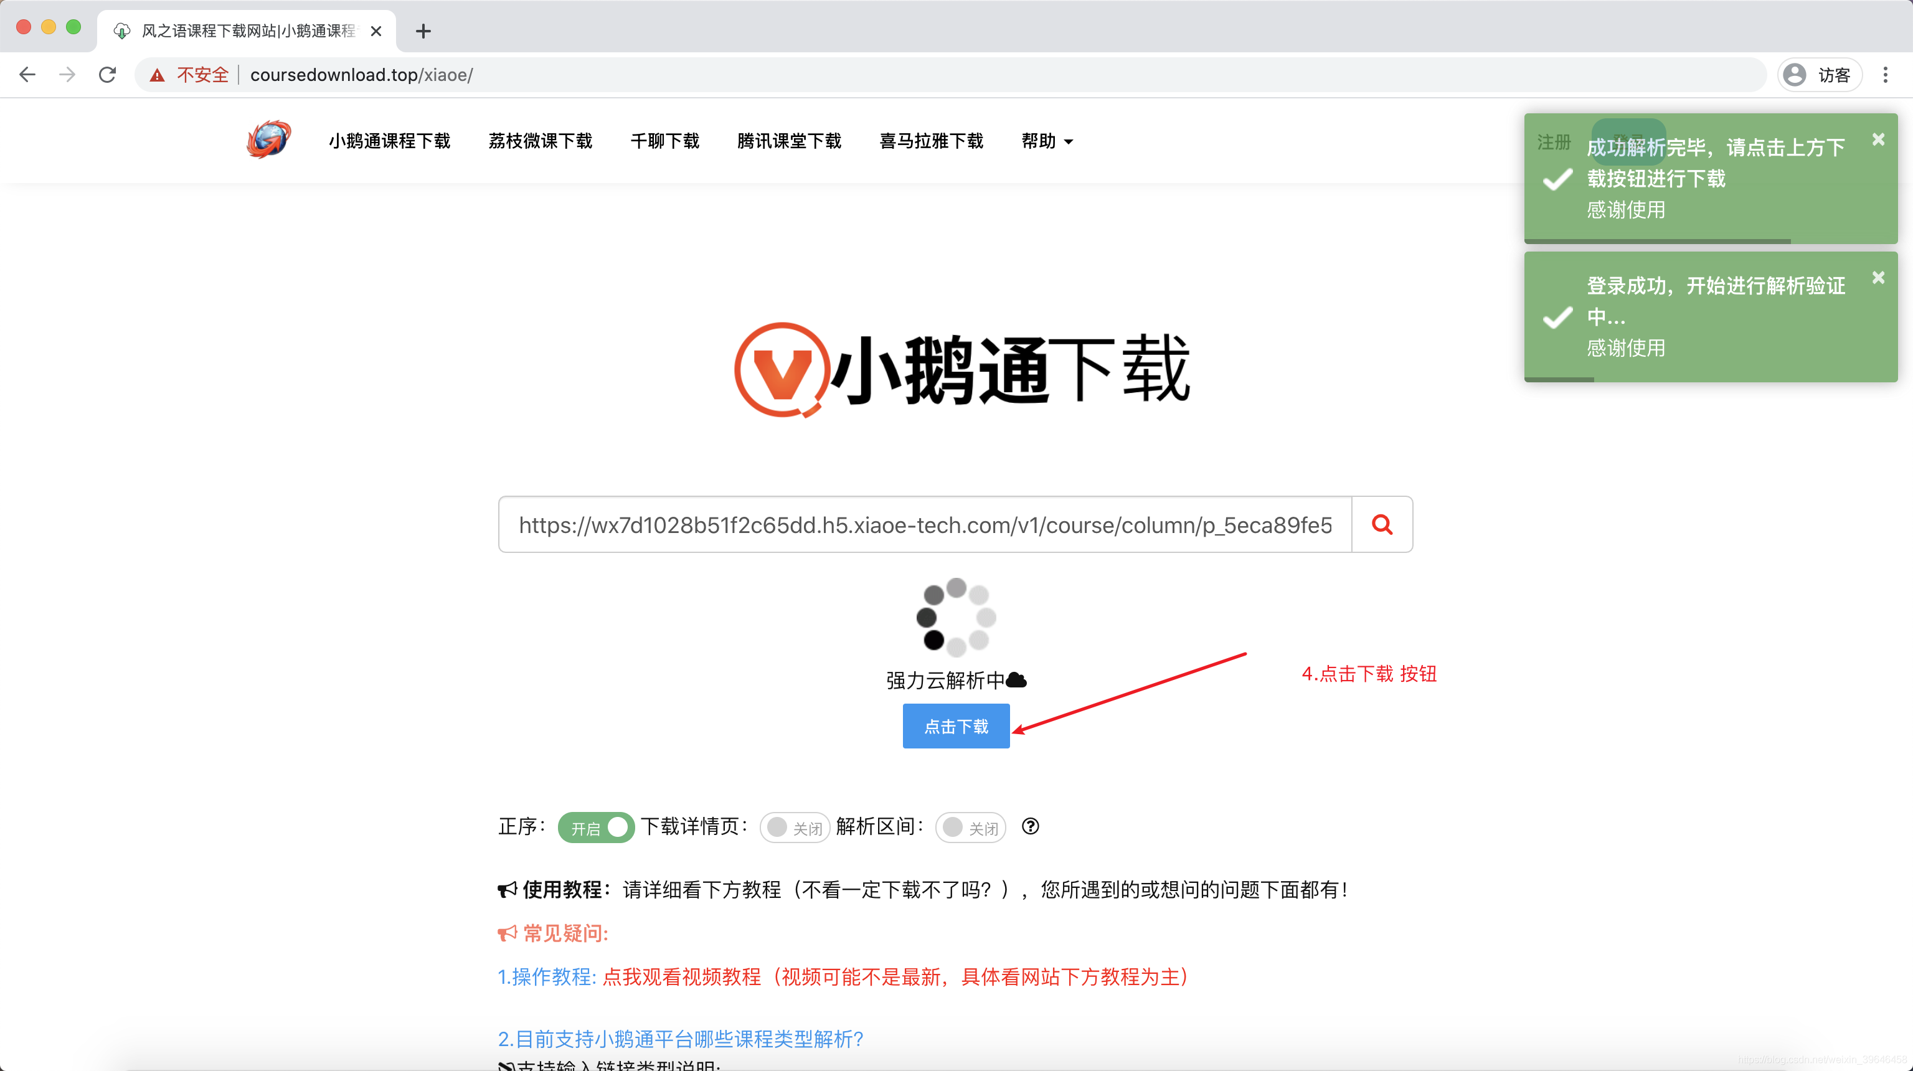Dismiss the parse-complete notification
This screenshot has height=1071, width=1913.
[x=1878, y=139]
